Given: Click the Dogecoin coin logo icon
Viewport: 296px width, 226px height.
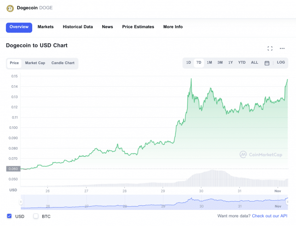Looking at the screenshot, I should point(10,8).
